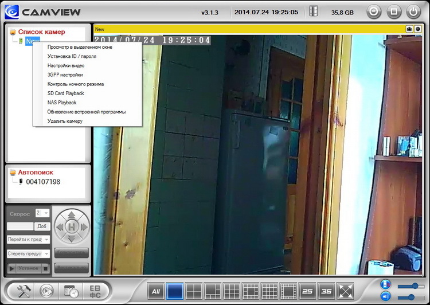
Task: Show all cameras with the All button
Action: tap(156, 291)
